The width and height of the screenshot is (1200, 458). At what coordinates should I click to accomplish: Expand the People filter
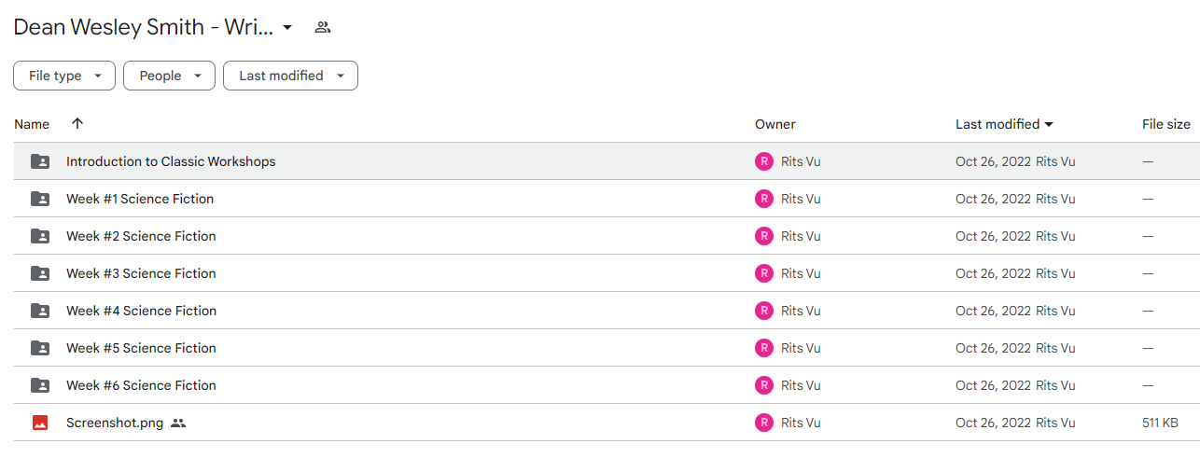click(169, 76)
